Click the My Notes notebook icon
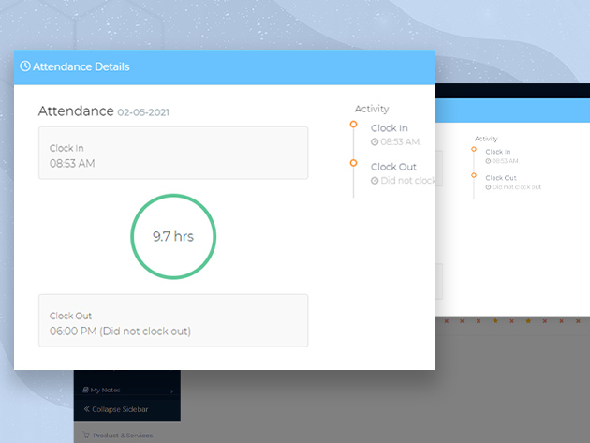 tap(85, 390)
